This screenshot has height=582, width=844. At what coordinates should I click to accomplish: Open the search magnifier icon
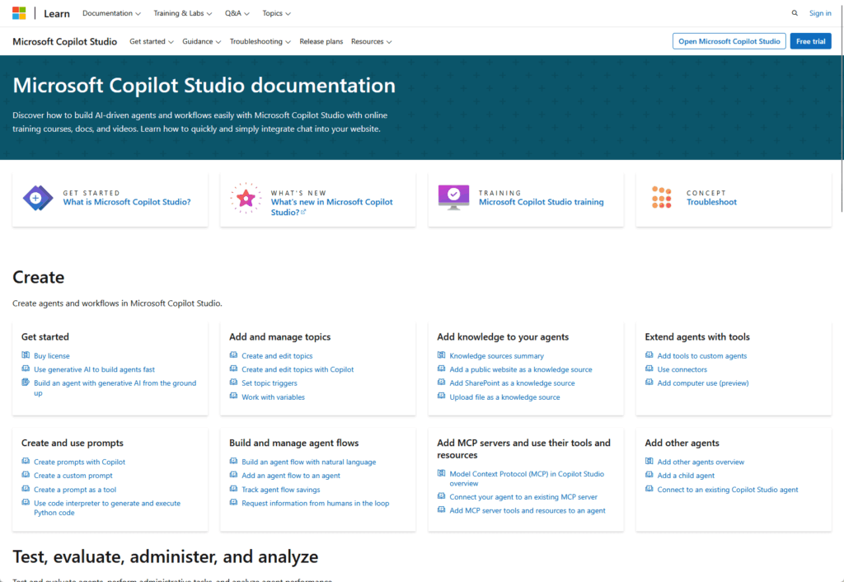(x=795, y=13)
